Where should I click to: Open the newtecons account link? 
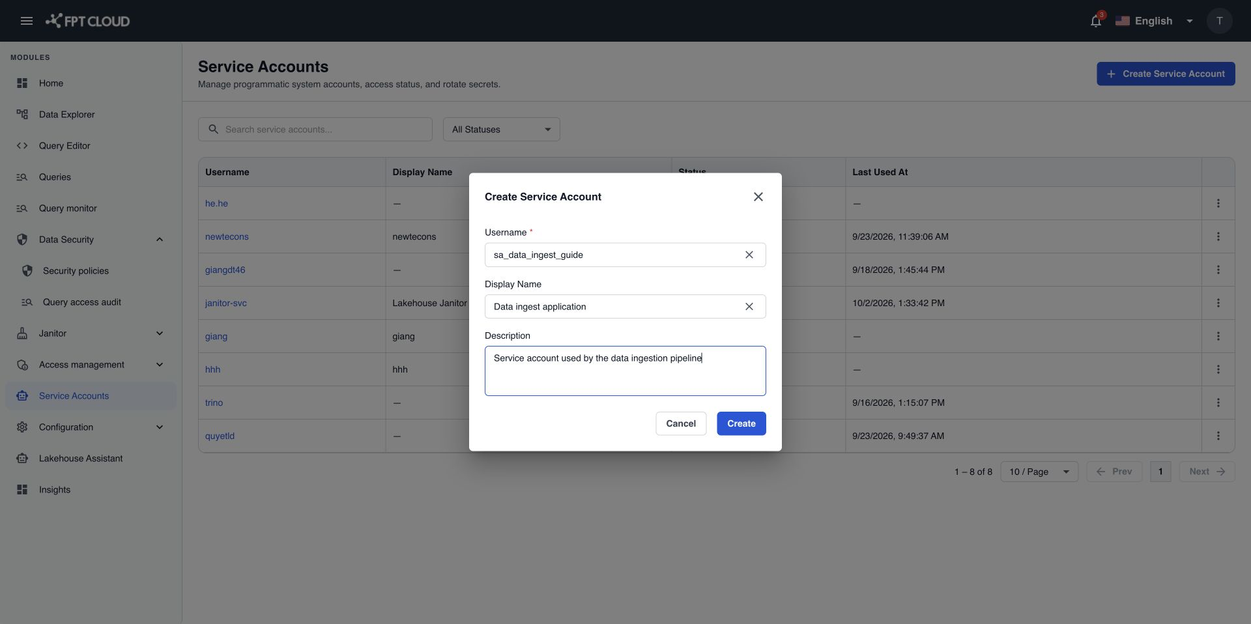point(227,236)
